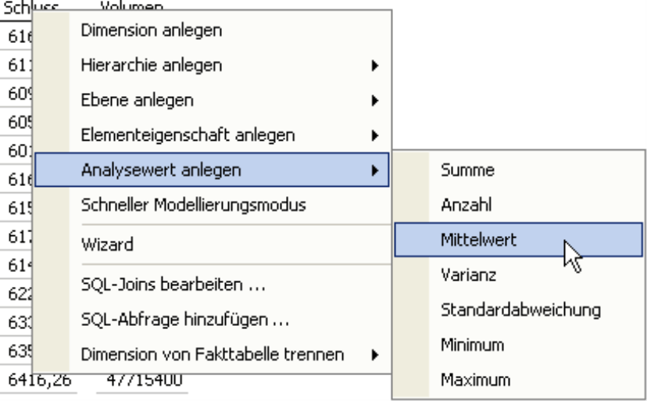Viewport: 647px width, 401px height.
Task: Click the 'Volumen' column header
Action: (x=131, y=6)
